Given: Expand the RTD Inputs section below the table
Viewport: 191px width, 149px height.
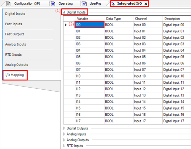Looking at the screenshot, I should coord(64,146).
